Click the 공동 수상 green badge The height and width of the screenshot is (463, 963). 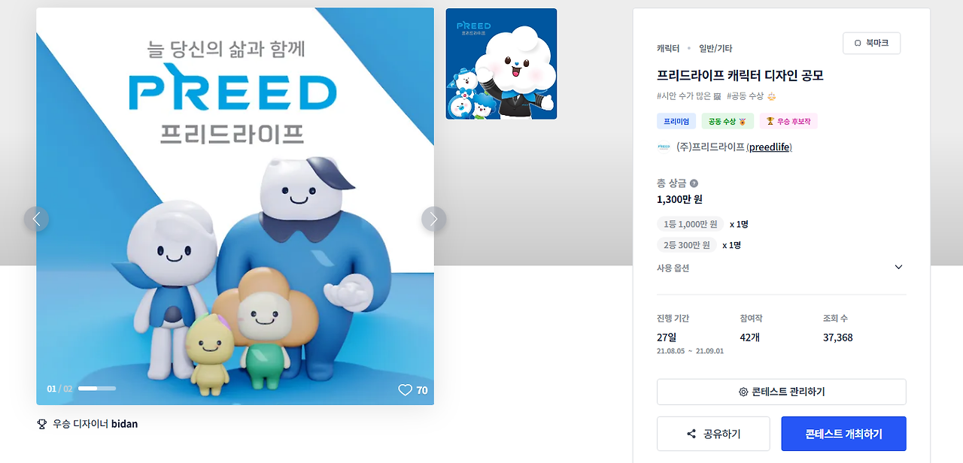(728, 121)
